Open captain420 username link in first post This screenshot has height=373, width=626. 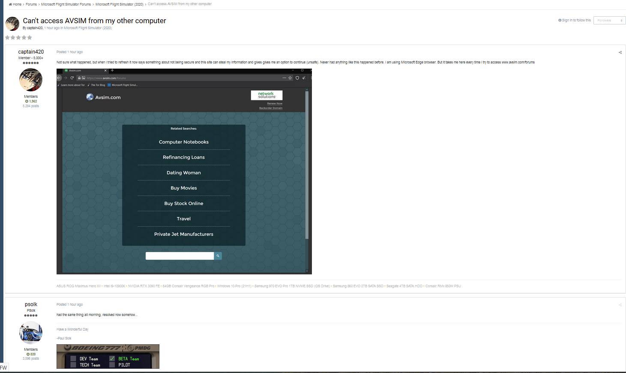pos(31,52)
